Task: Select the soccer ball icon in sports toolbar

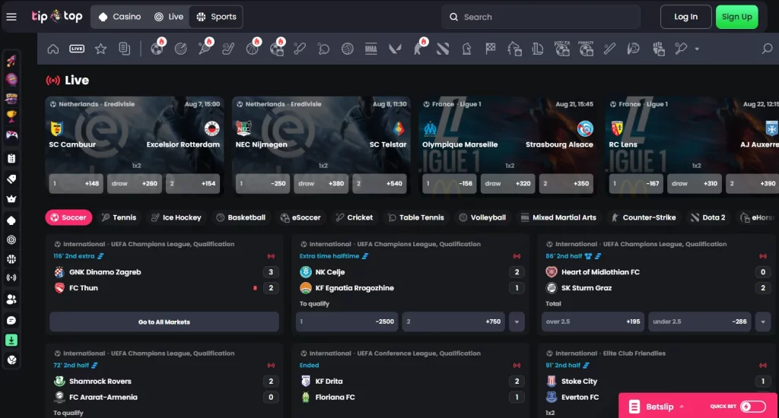Action: pos(157,49)
